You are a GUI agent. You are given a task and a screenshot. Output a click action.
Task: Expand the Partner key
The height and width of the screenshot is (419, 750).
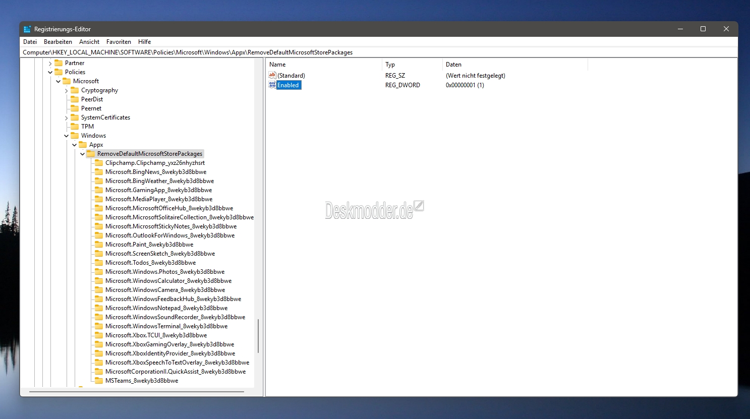coord(50,64)
